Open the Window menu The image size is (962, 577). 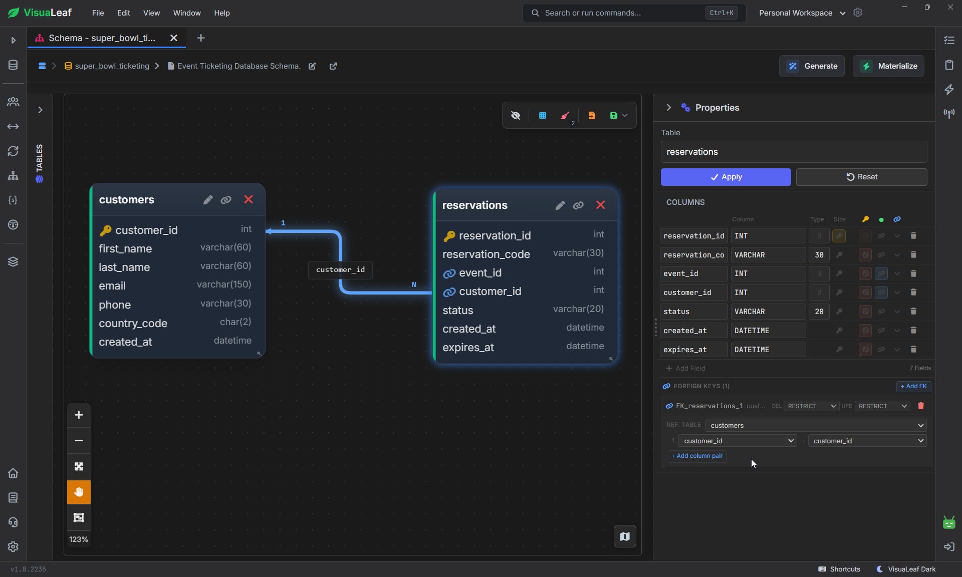[x=187, y=13]
